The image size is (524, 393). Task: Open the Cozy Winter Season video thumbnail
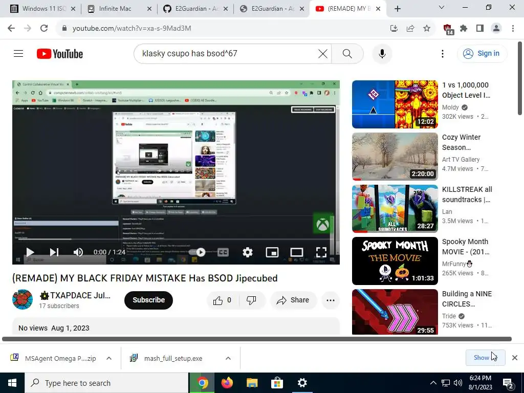pyautogui.click(x=395, y=157)
